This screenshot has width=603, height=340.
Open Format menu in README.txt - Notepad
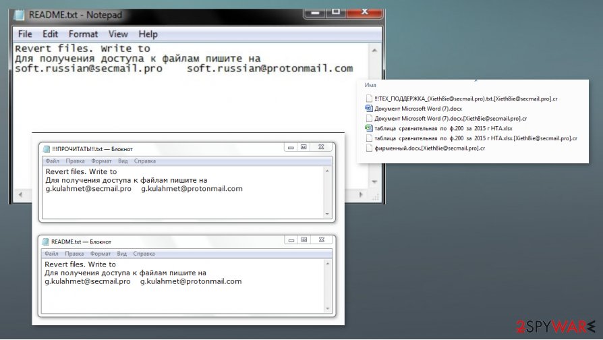[83, 34]
